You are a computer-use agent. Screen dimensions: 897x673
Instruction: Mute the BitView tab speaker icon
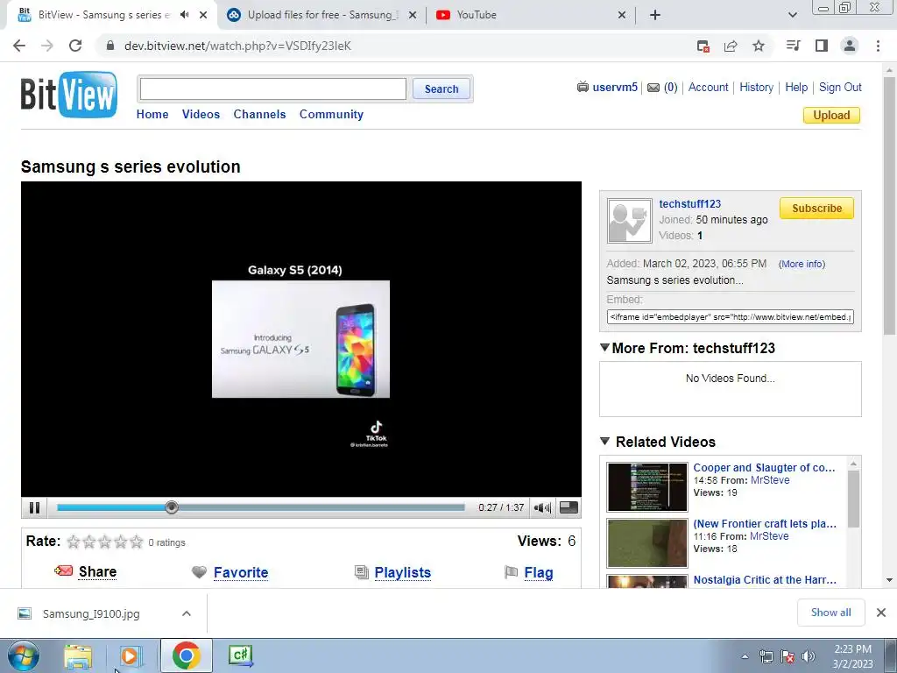[x=184, y=15]
